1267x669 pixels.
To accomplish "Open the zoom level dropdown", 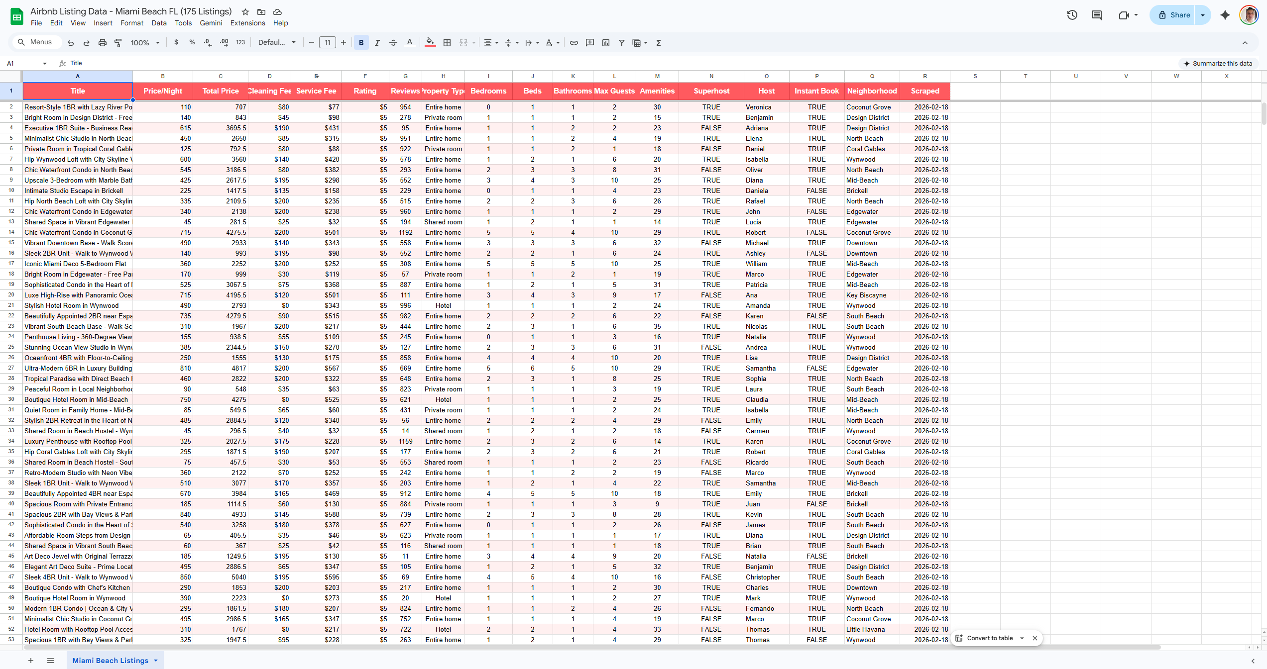I will click(x=144, y=43).
